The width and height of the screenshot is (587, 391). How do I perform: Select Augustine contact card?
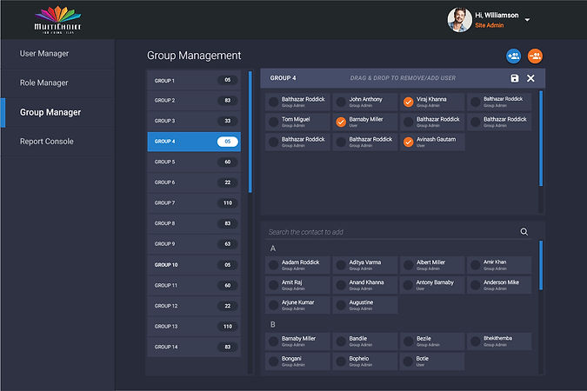coord(365,305)
